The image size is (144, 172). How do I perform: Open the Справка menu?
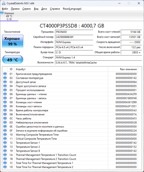click(55, 9)
